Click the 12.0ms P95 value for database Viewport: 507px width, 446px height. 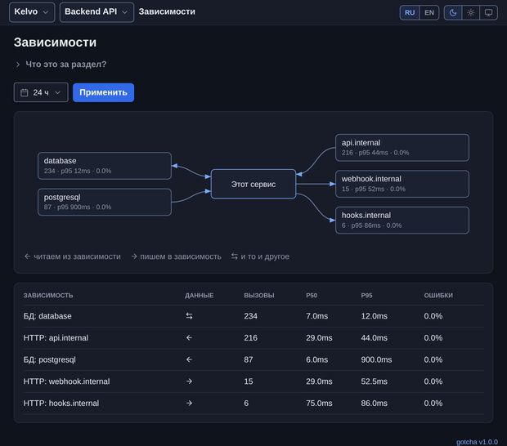click(374, 316)
